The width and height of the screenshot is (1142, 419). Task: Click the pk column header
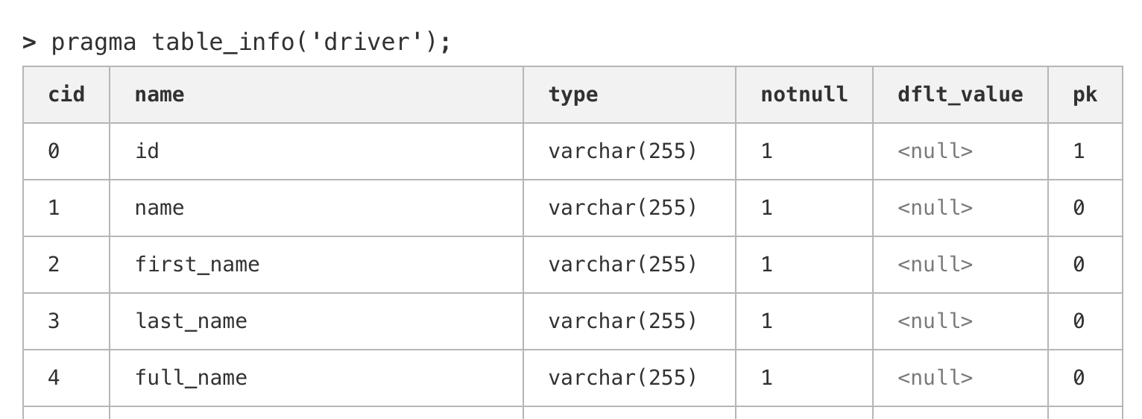click(1085, 95)
